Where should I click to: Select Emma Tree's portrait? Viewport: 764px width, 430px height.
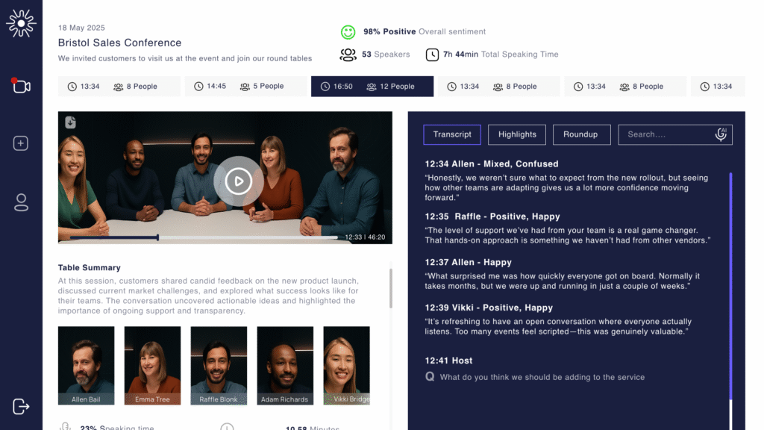[x=152, y=366]
